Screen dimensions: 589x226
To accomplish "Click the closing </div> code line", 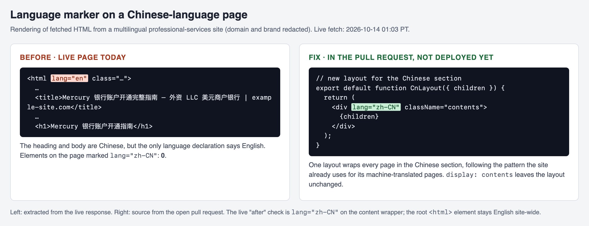I will [x=343, y=126].
